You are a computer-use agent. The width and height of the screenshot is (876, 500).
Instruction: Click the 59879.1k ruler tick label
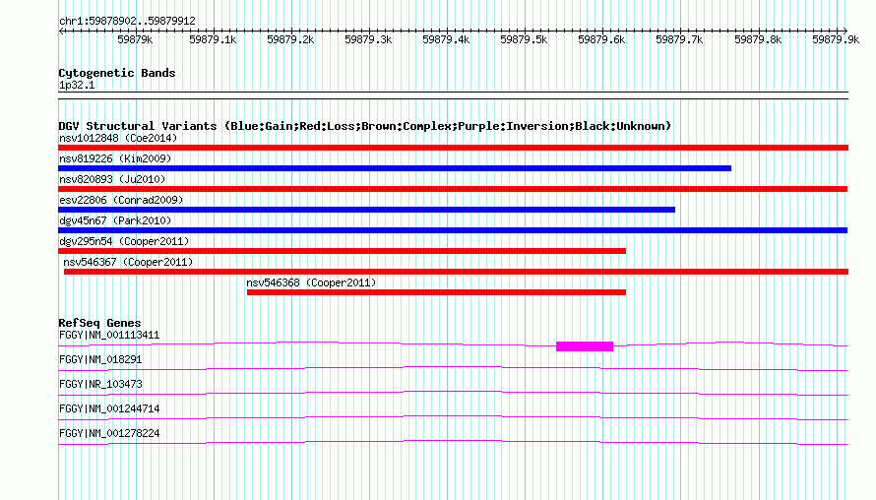(x=213, y=39)
